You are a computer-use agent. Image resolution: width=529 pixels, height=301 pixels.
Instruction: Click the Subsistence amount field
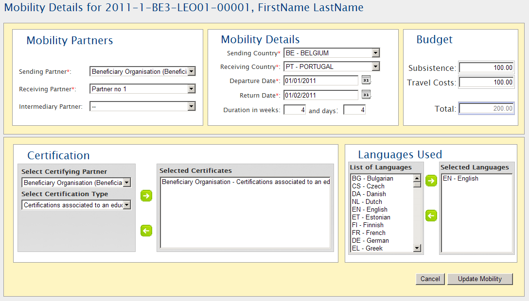pos(487,67)
